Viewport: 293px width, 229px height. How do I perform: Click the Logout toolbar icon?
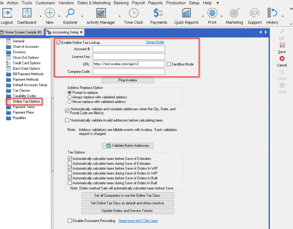click(x=7, y=13)
